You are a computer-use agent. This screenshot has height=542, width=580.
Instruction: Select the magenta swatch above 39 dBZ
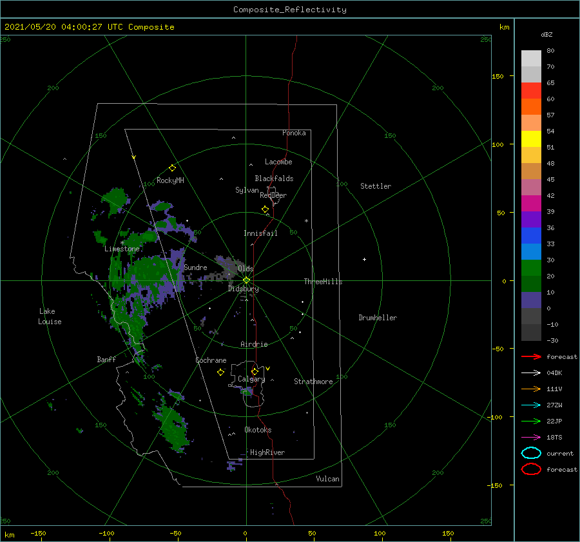click(x=531, y=203)
